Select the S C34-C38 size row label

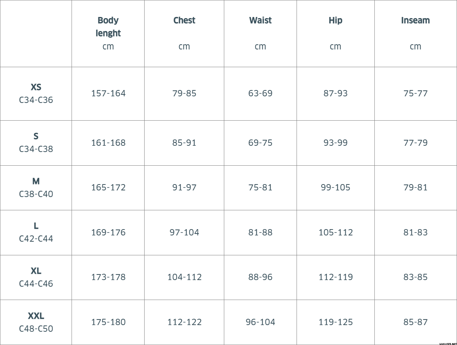(x=36, y=142)
